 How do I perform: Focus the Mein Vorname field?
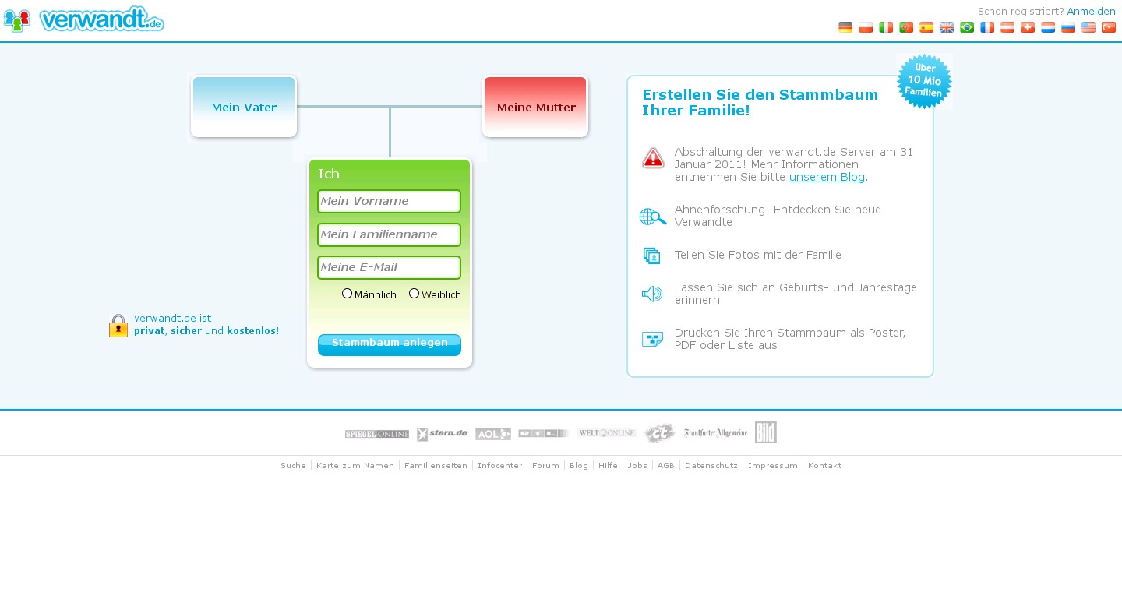coord(389,201)
